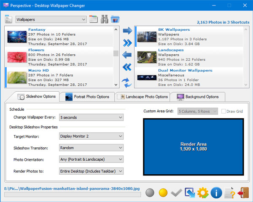Click the circular blue arrows refresh icon
The height and width of the screenshot is (202, 253).
[127, 82]
